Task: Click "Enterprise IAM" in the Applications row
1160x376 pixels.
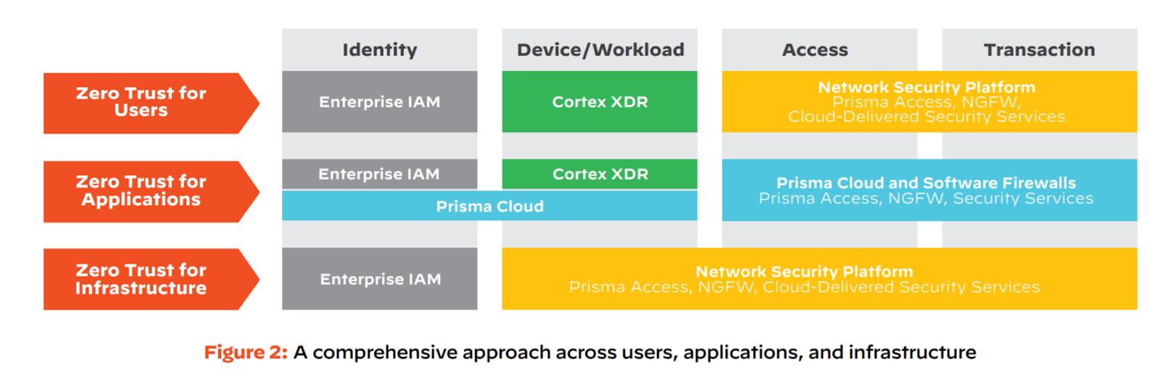Action: click(380, 174)
